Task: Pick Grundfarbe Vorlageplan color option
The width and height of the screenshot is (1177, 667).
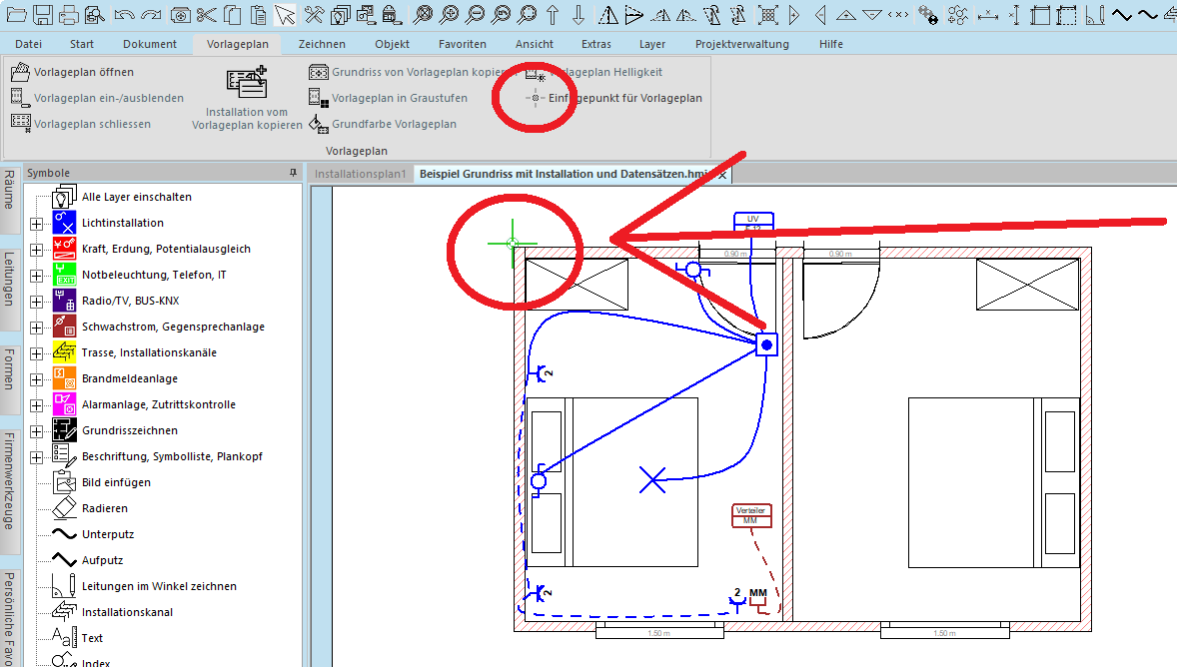Action: click(x=394, y=124)
